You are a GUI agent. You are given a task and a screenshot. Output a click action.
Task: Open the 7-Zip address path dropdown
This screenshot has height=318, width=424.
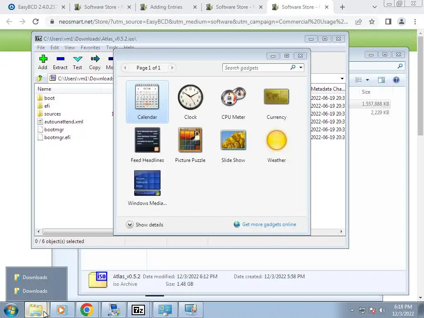click(342, 78)
